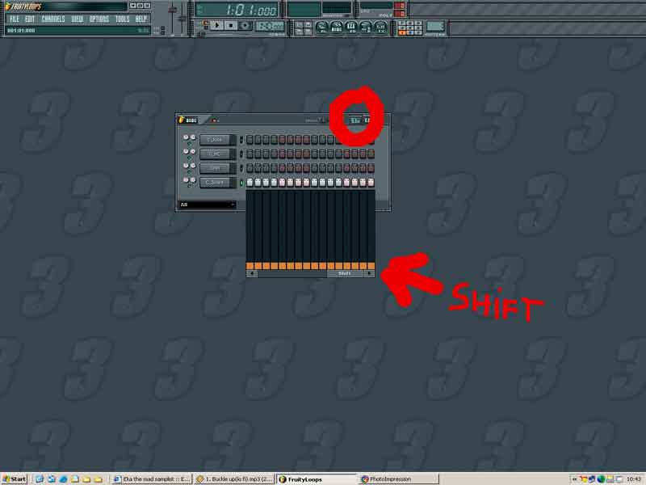Open the FILE menu
The height and width of the screenshot is (485, 646).
point(14,19)
